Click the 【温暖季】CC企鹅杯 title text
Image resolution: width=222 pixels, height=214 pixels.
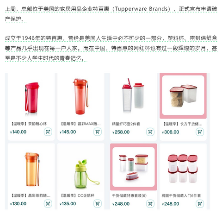point(77,195)
